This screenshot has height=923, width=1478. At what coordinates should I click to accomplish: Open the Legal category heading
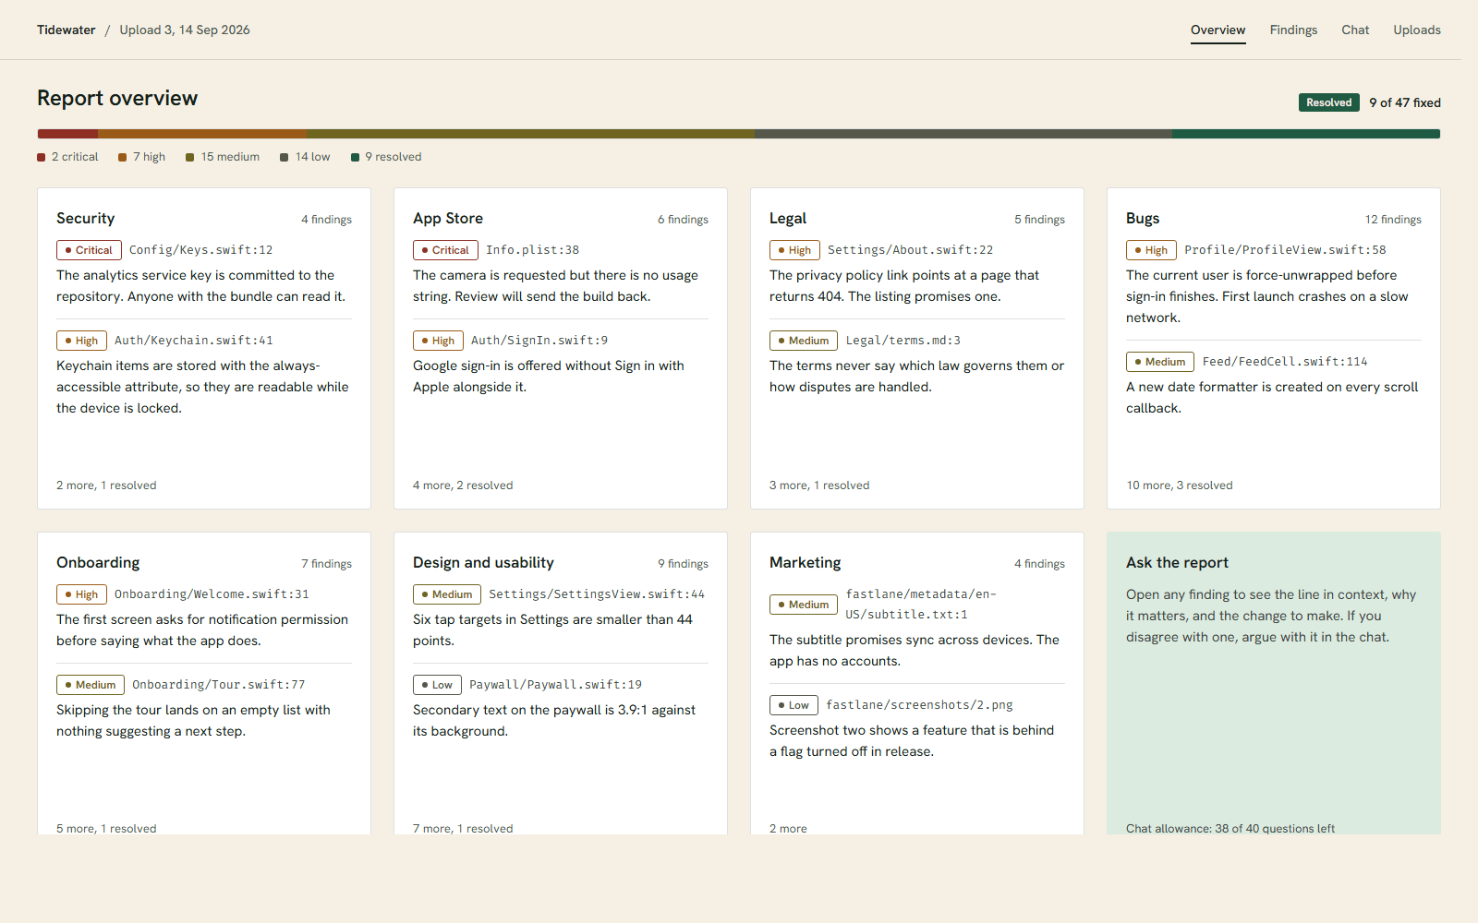(788, 218)
